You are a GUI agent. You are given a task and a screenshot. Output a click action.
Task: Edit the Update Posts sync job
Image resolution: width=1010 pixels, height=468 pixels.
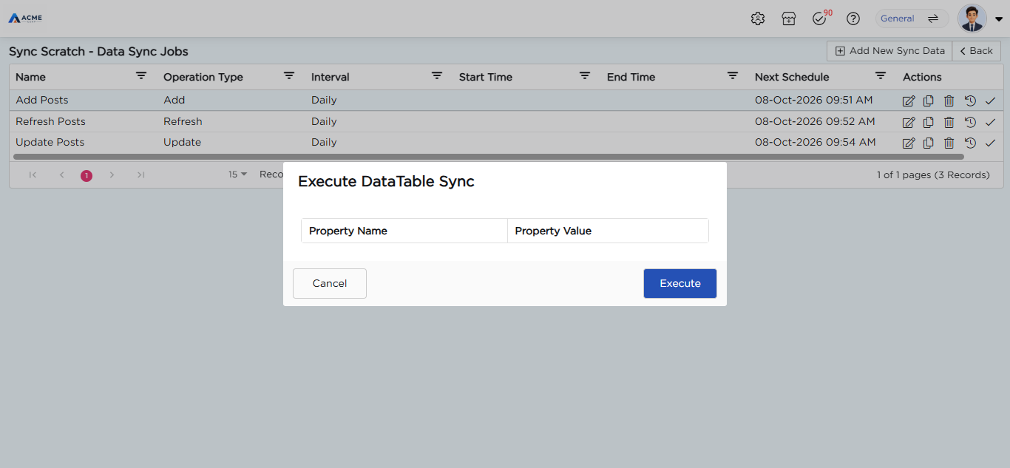pyautogui.click(x=909, y=143)
